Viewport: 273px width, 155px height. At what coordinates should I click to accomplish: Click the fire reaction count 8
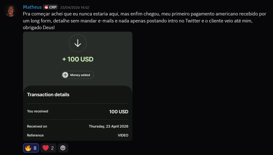coord(35,148)
